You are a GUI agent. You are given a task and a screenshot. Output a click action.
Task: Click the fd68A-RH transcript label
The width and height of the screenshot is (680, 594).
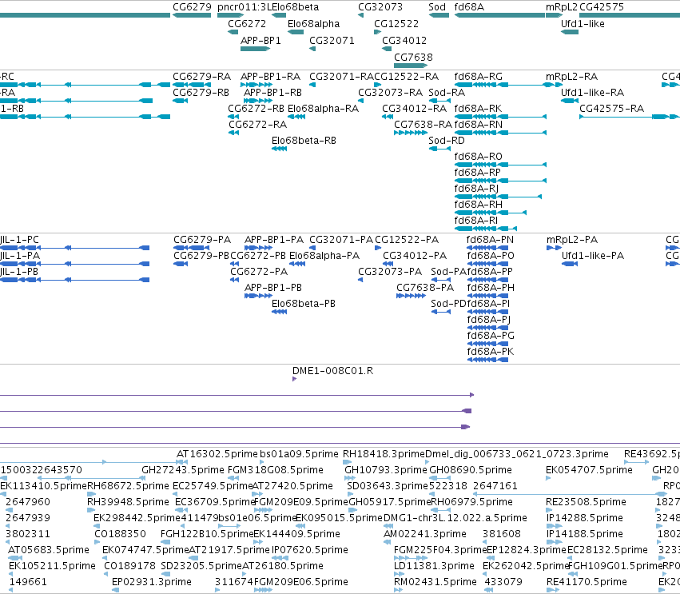[x=479, y=205]
